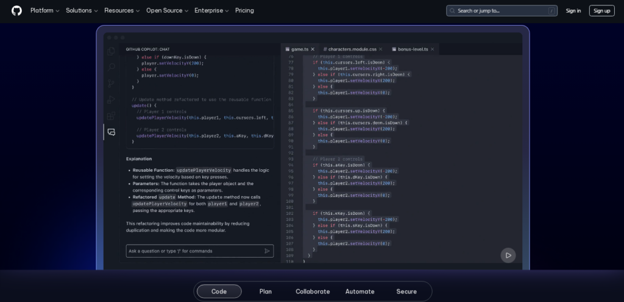The height and width of the screenshot is (302, 624).
Task: Click the Sign up button
Action: click(601, 10)
